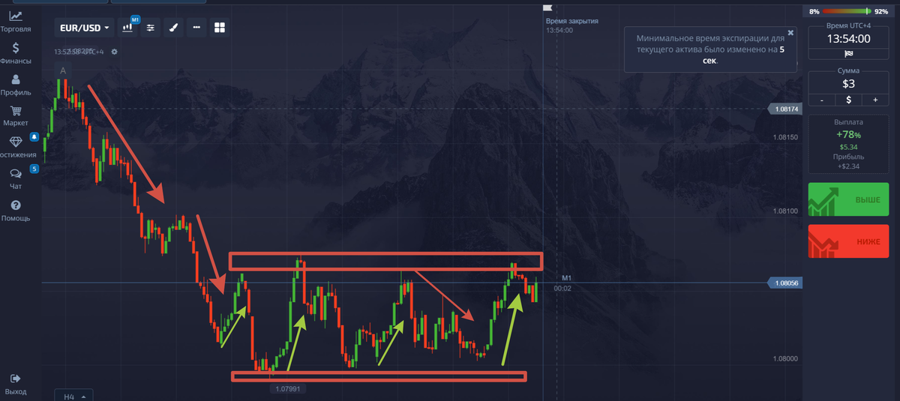900x401 pixels.
Task: Open the indicators sliders settings button
Action: (x=151, y=28)
